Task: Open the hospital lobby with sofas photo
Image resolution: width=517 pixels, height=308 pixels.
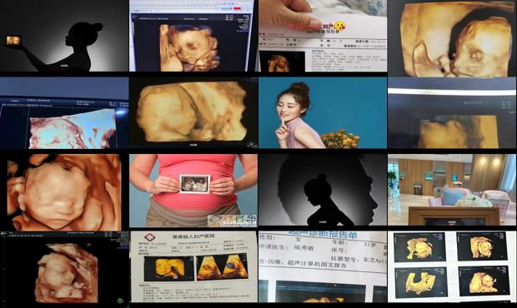Action: (x=452, y=190)
